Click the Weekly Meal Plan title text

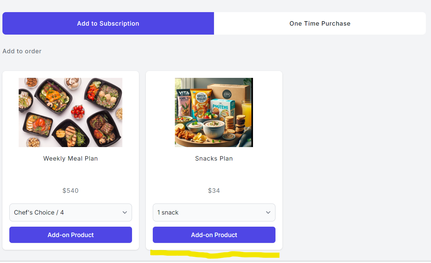click(x=71, y=158)
